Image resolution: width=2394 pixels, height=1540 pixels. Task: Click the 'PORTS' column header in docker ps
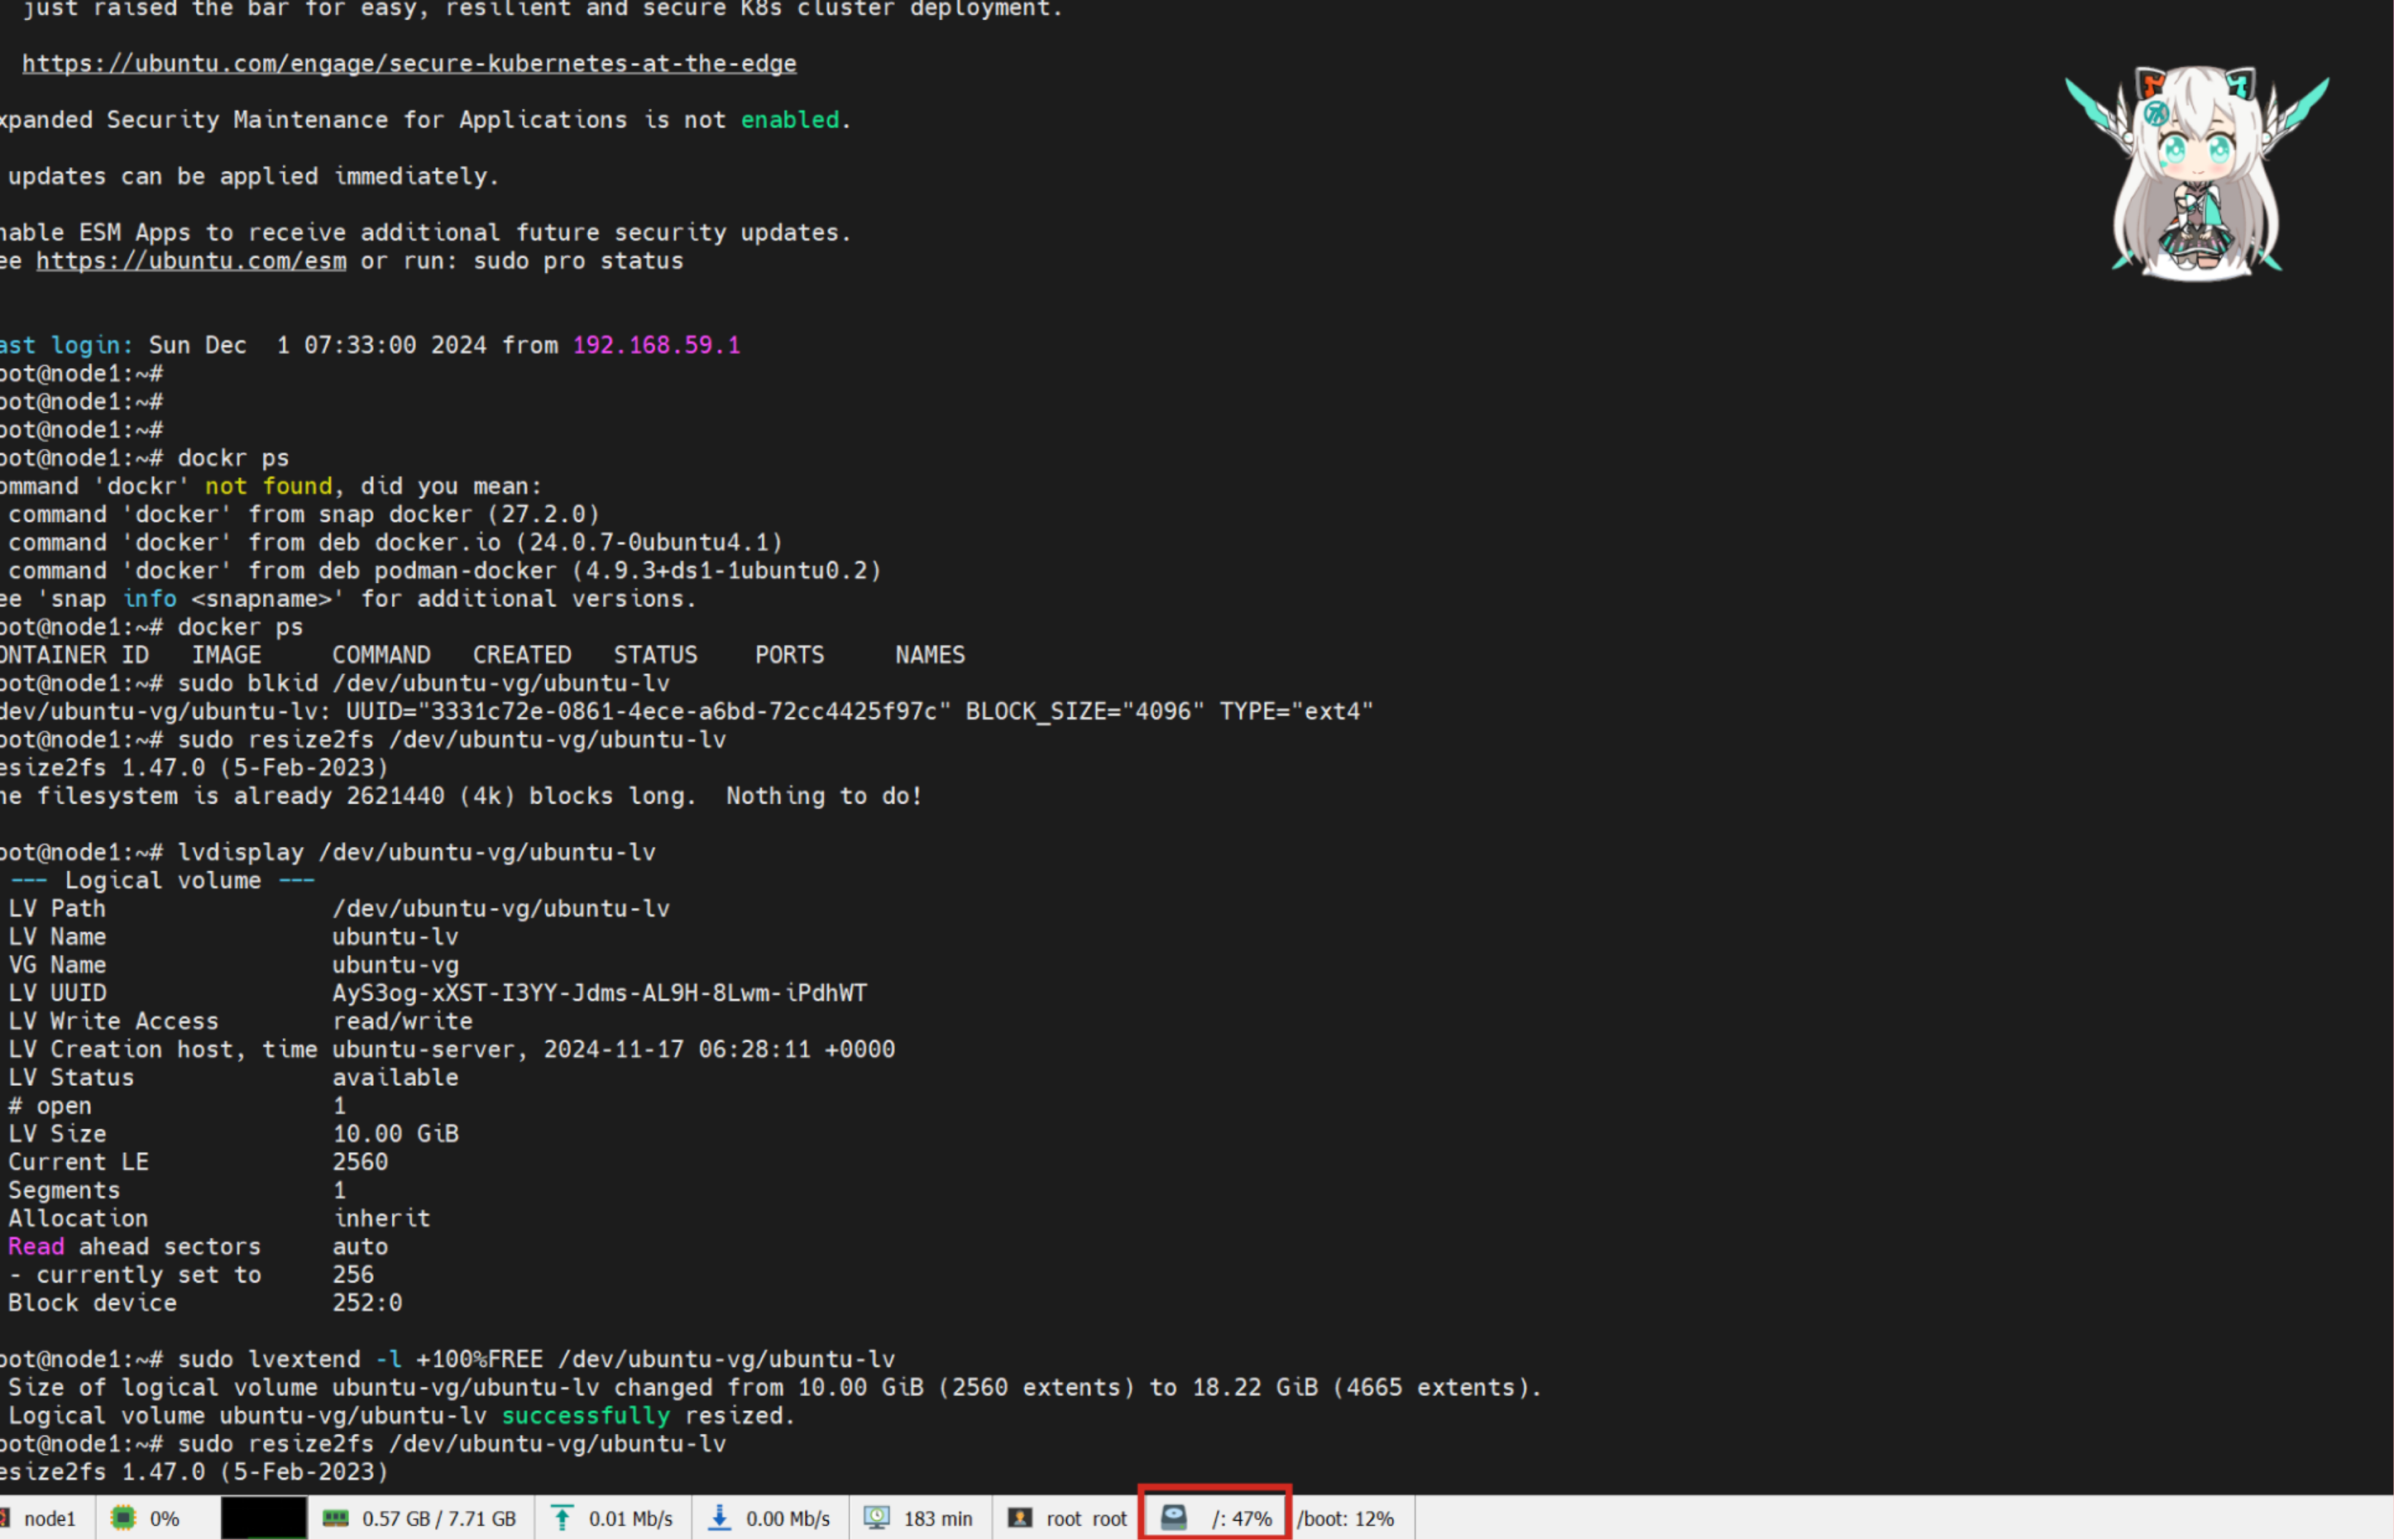tap(789, 655)
